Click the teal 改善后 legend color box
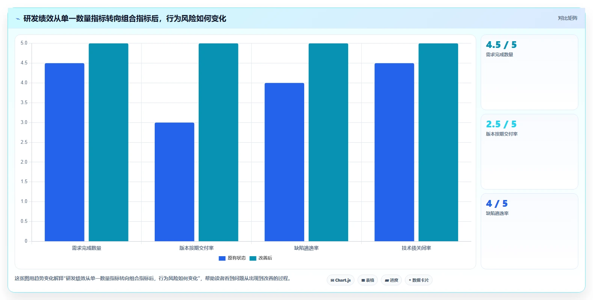The image size is (593, 300). (253, 258)
